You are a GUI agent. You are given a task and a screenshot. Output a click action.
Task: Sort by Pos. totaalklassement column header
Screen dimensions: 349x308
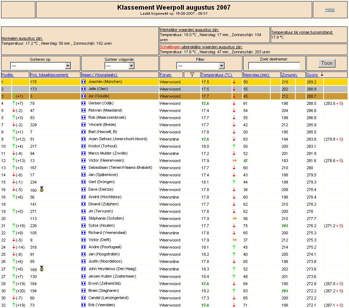(50, 75)
